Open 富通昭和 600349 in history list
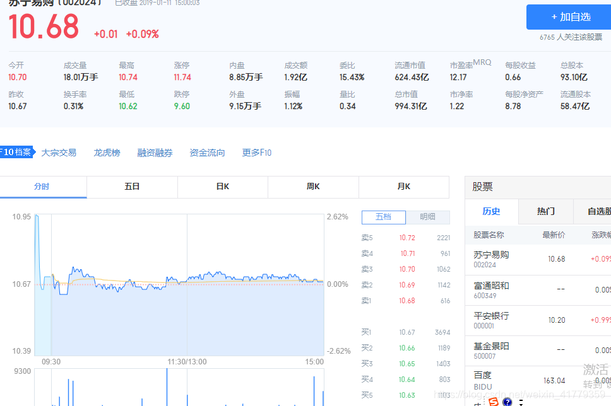Image resolution: width=611 pixels, height=406 pixels. point(538,291)
